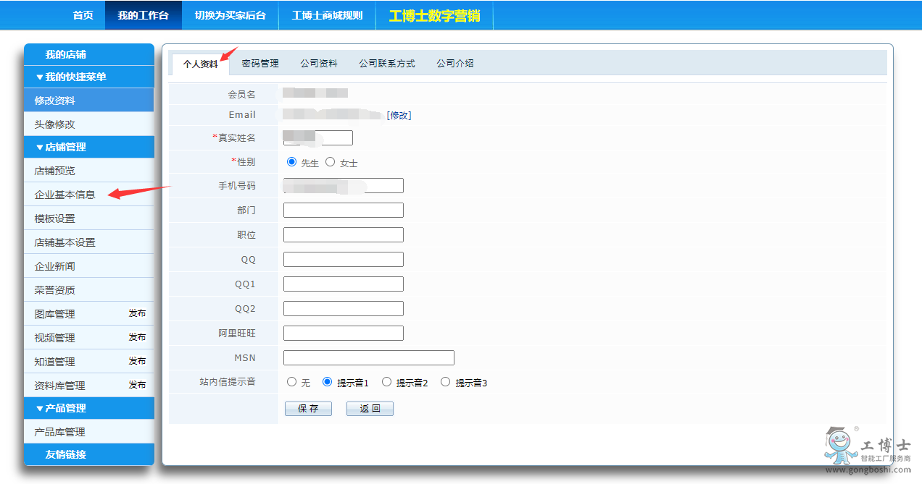Image resolution: width=922 pixels, height=484 pixels.
Task: Select the 先生 gender radio button
Action: 292,162
